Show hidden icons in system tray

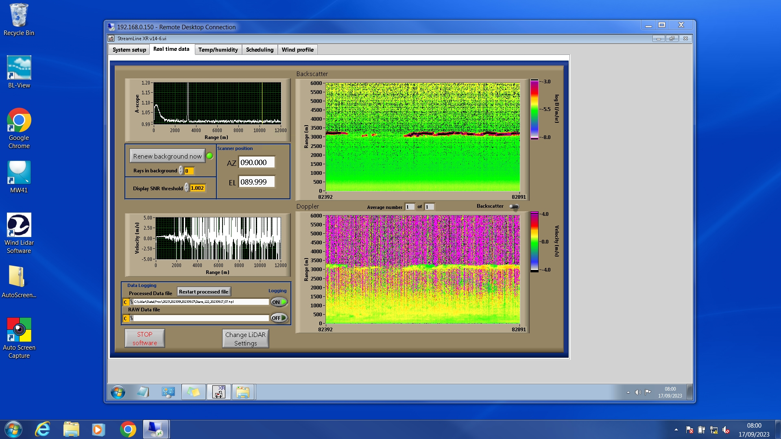coord(676,430)
